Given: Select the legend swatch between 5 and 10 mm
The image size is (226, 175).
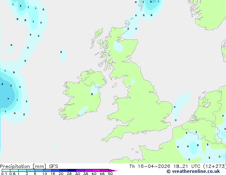Looking at the screenshot, I should 39,170.
